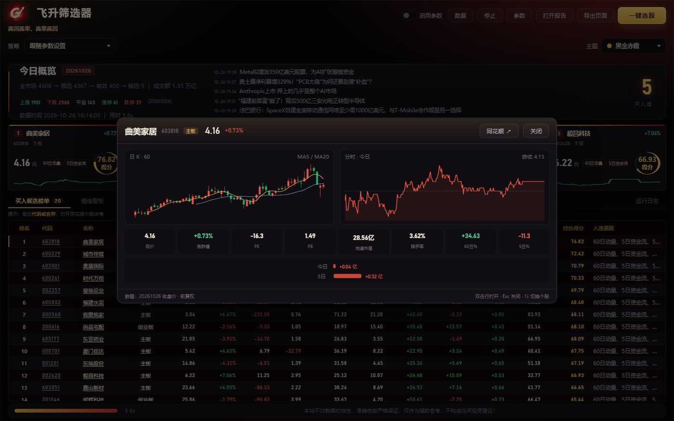
Task: Switch to 情绪看板 tab
Action: pyautogui.click(x=92, y=201)
